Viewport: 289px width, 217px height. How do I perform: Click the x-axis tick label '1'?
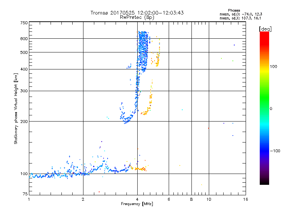coord(29,199)
